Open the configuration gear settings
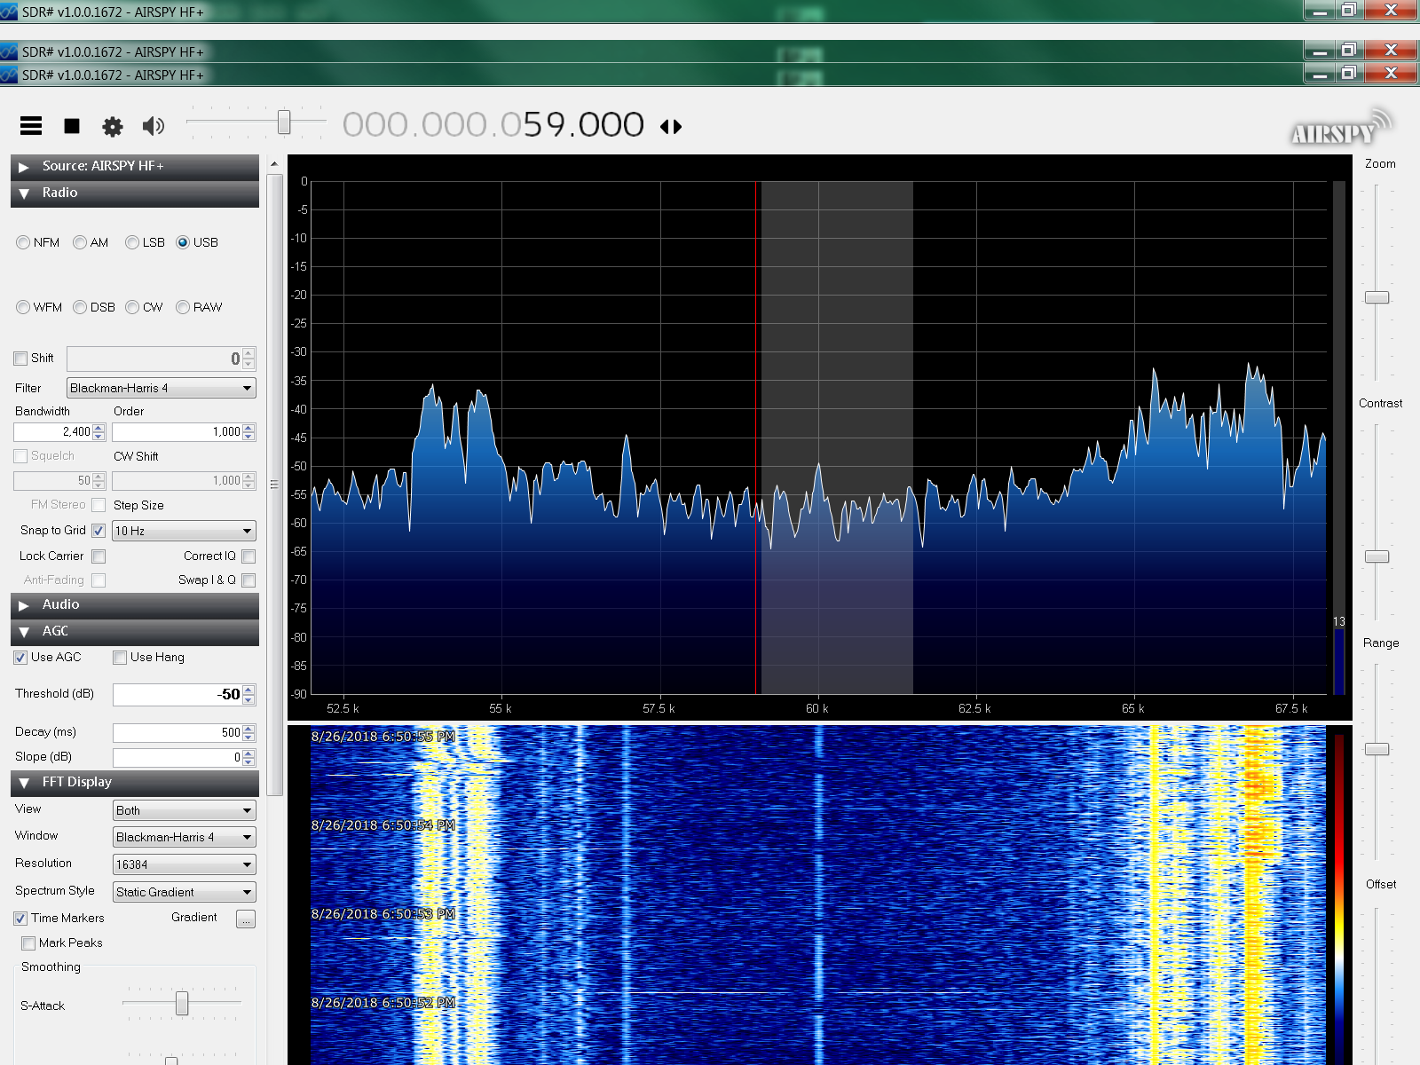The width and height of the screenshot is (1420, 1065). (113, 126)
